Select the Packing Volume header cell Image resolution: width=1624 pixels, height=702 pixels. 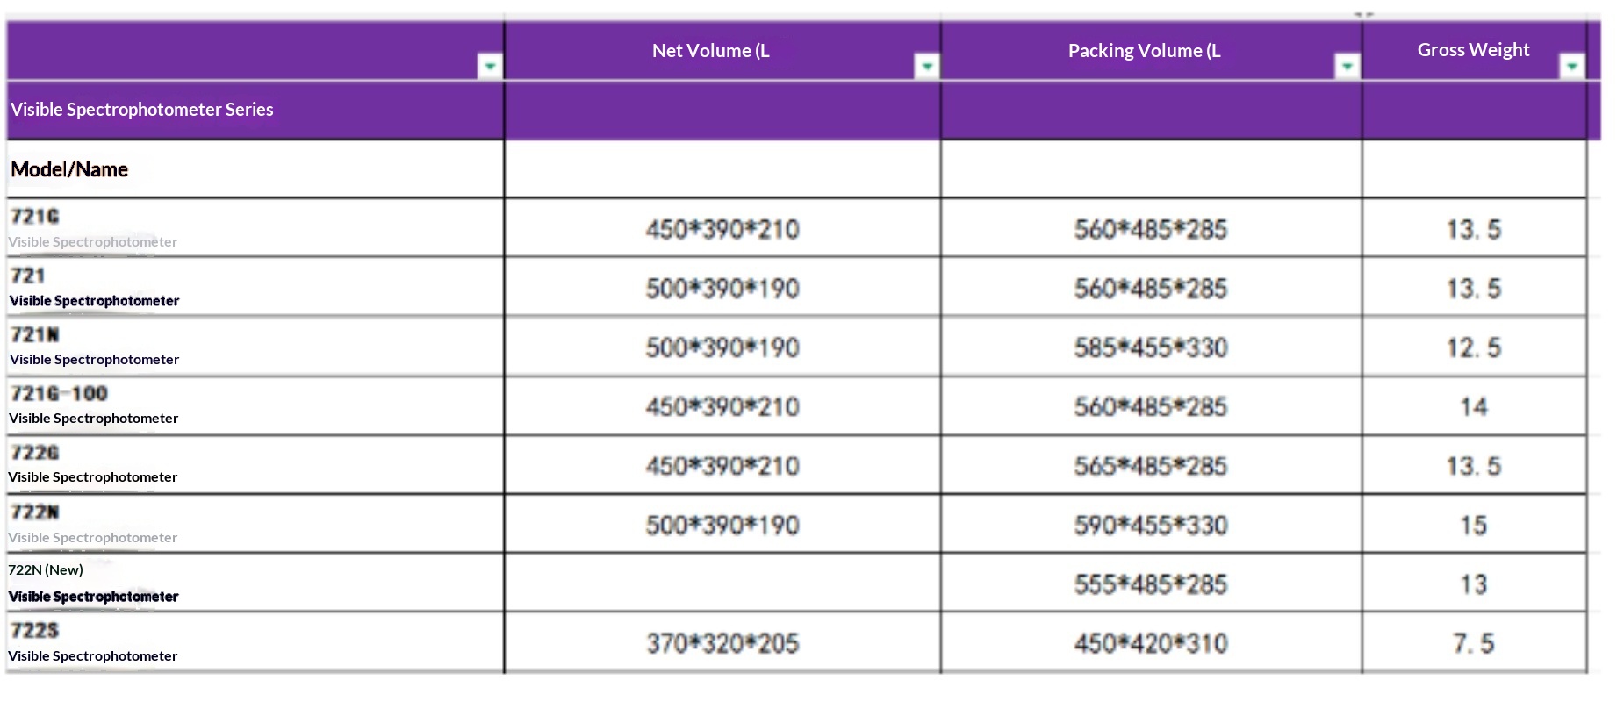click(x=1151, y=51)
